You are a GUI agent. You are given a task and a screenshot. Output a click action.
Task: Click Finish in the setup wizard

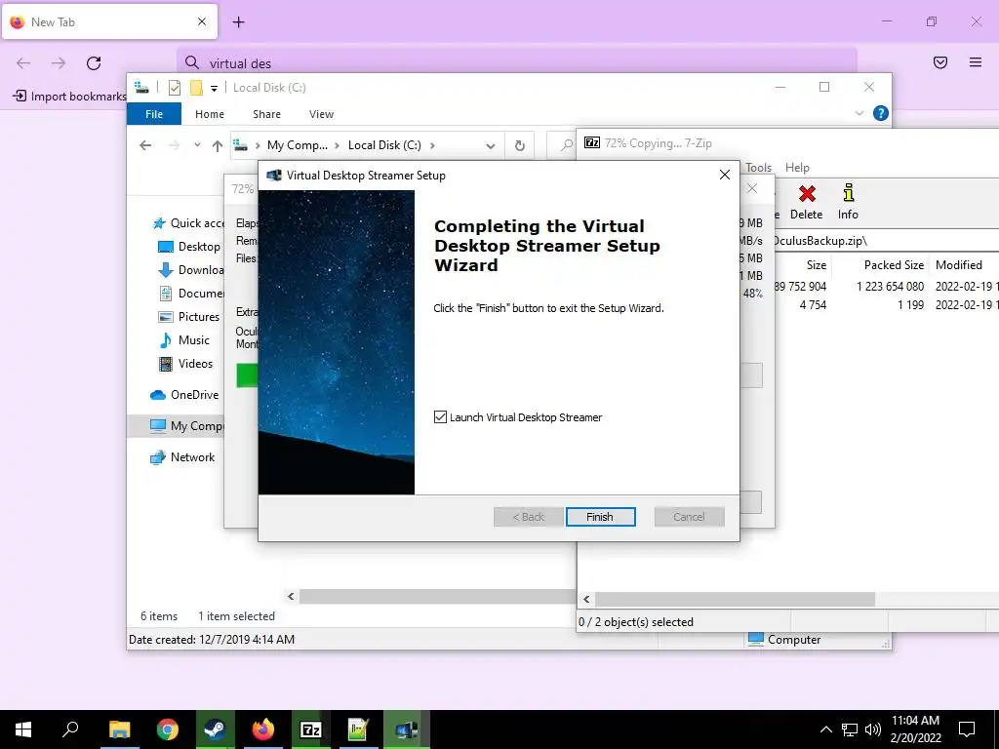[x=600, y=517]
